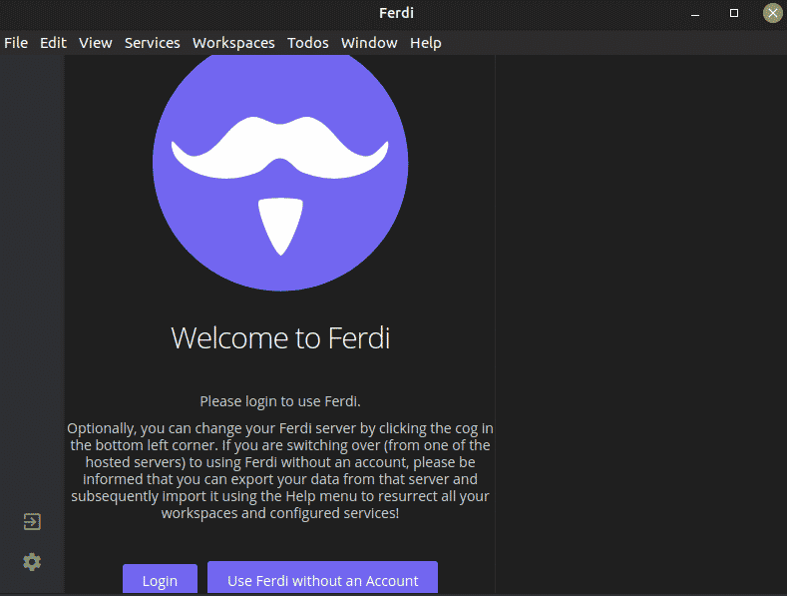787x596 pixels.
Task: Click the Ferdi title in title bar
Action: tap(396, 13)
